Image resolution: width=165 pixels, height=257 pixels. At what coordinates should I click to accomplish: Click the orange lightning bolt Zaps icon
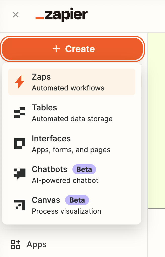coord(20,82)
